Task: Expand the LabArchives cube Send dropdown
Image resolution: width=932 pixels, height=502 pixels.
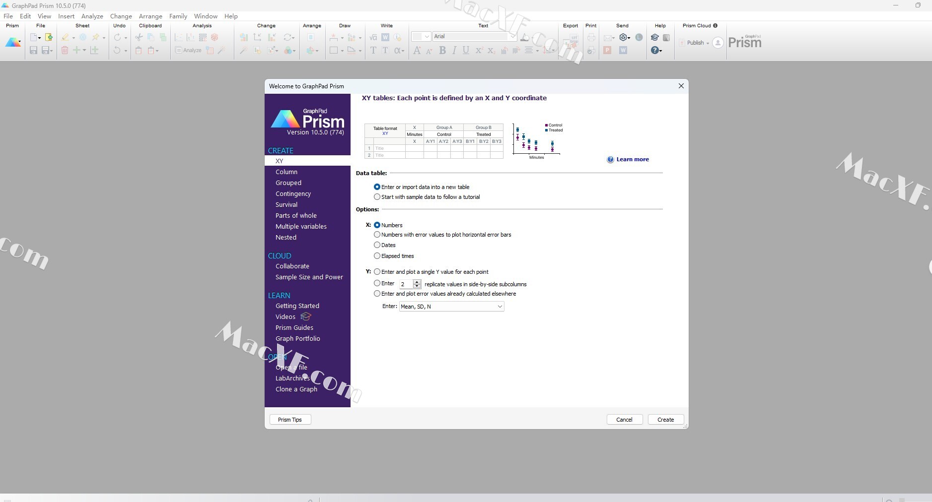Action: 629,38
